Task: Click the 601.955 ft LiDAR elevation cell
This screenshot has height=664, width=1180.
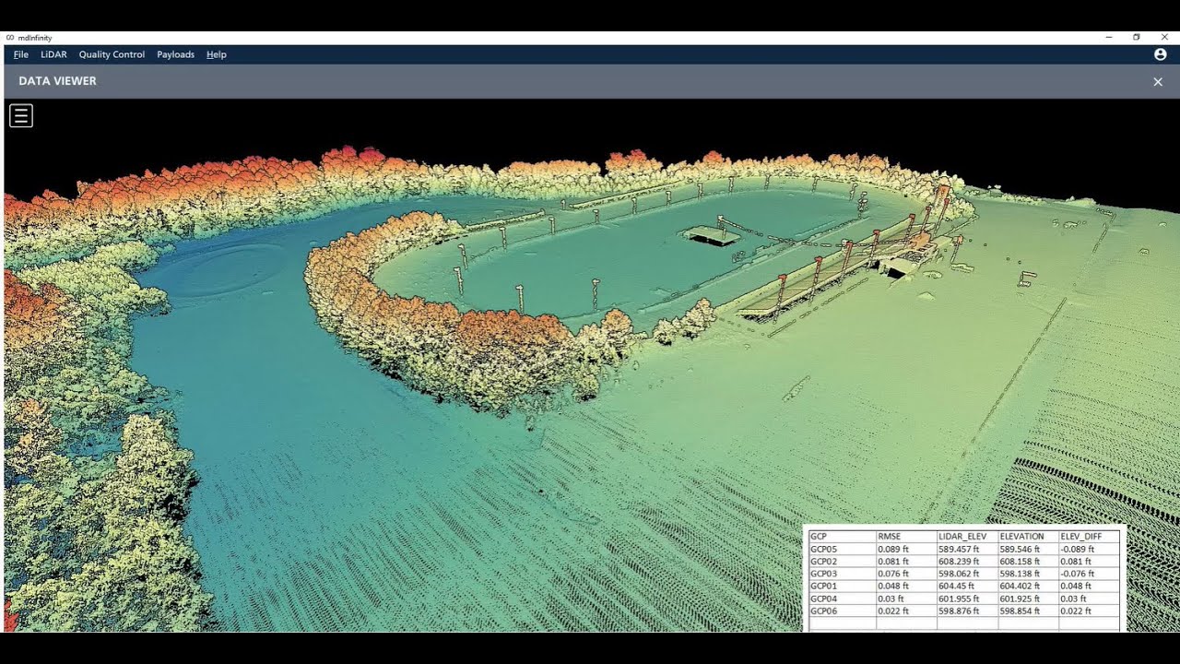Action: coord(967,599)
